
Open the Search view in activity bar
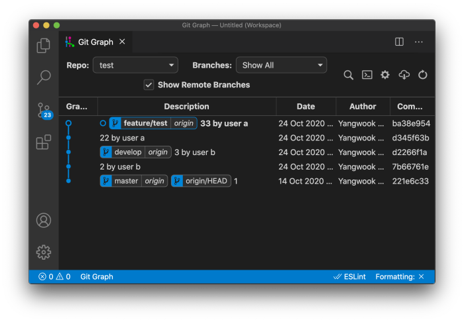[x=44, y=78]
